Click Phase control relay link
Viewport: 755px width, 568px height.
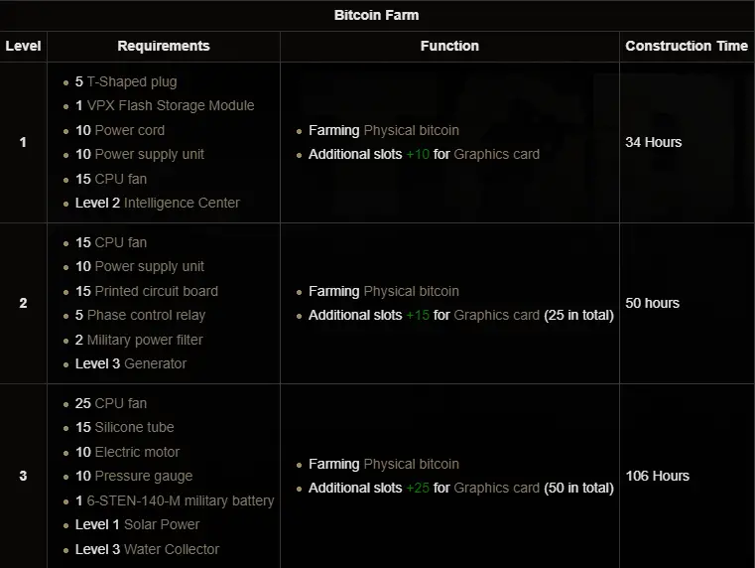click(x=146, y=315)
